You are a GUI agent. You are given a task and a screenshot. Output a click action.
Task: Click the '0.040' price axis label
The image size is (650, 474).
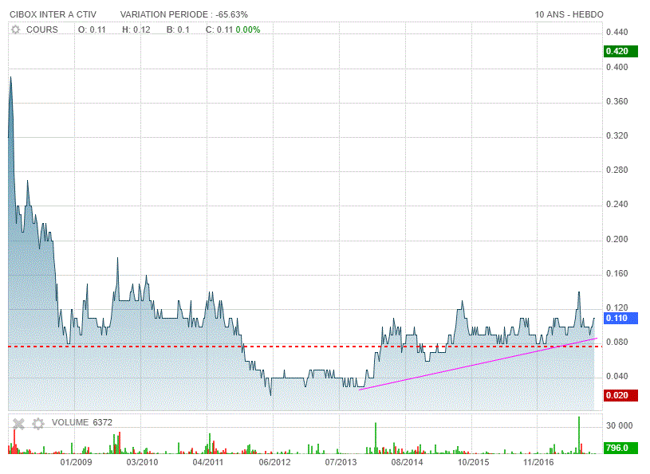pyautogui.click(x=617, y=377)
